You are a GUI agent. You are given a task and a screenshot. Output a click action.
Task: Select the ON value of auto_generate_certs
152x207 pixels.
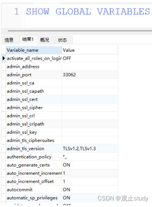(90, 165)
